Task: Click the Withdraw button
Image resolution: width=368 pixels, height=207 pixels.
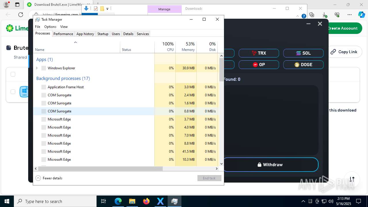Action: tap(270, 165)
